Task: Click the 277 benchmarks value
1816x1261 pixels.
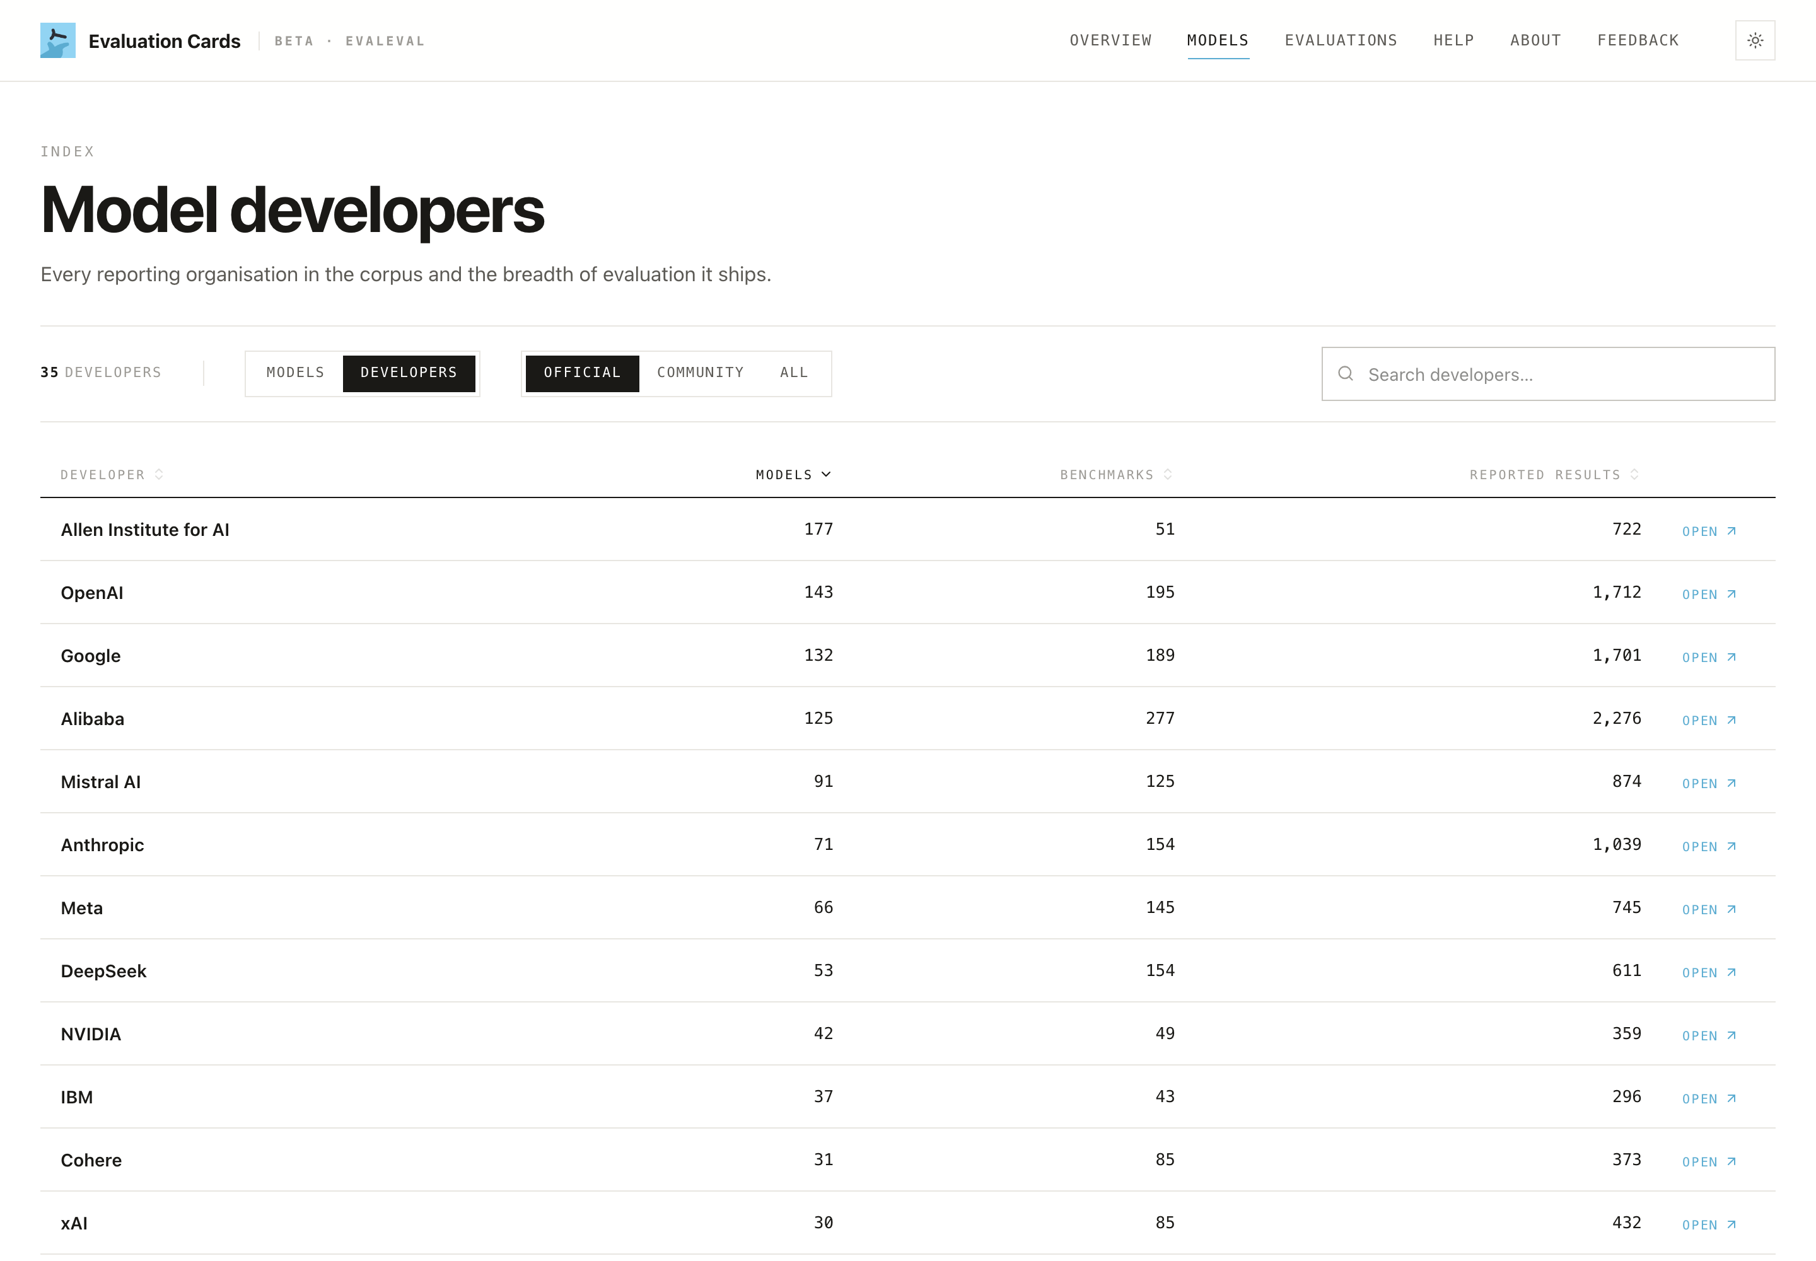Action: pos(1160,718)
